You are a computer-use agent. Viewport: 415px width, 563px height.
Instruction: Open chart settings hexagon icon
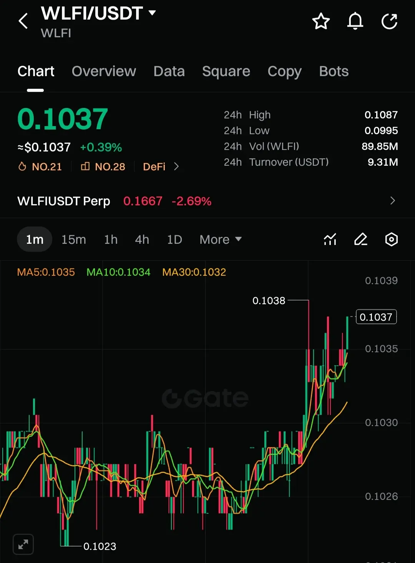pyautogui.click(x=391, y=239)
